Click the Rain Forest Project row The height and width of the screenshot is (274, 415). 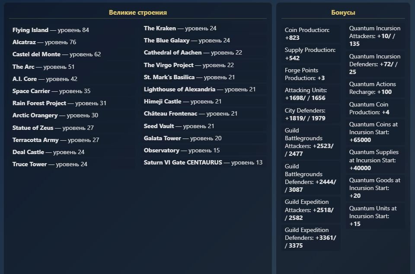click(59, 103)
